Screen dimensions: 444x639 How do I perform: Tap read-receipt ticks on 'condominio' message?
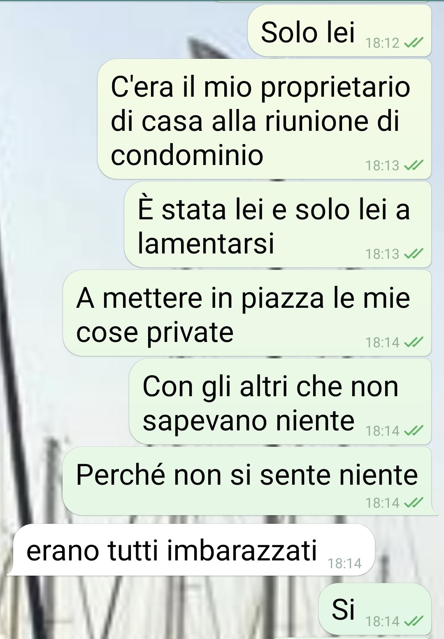(413, 165)
